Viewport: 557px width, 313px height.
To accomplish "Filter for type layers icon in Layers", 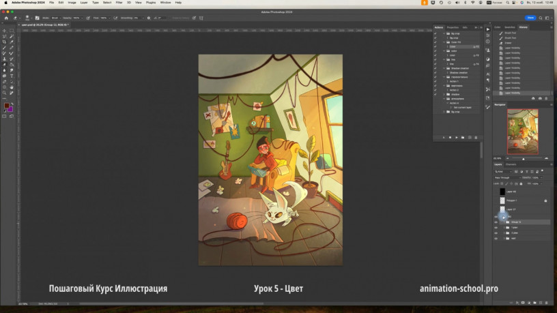I will click(527, 172).
